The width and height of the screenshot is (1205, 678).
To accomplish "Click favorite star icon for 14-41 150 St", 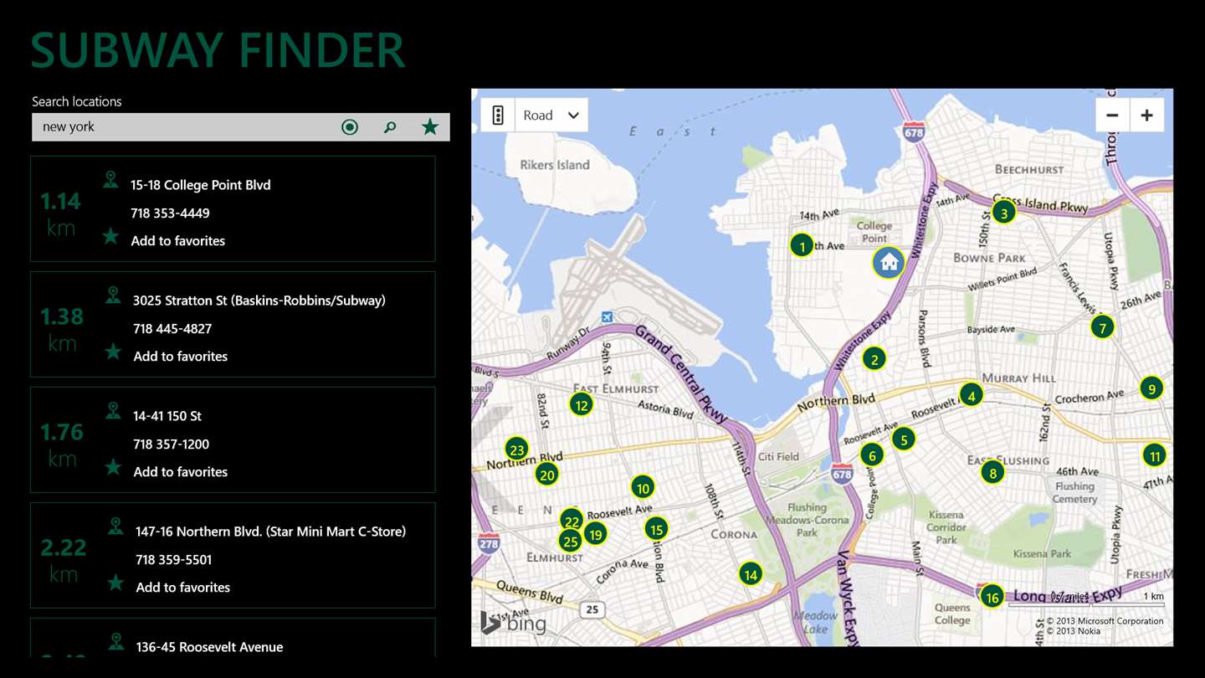I will click(113, 467).
